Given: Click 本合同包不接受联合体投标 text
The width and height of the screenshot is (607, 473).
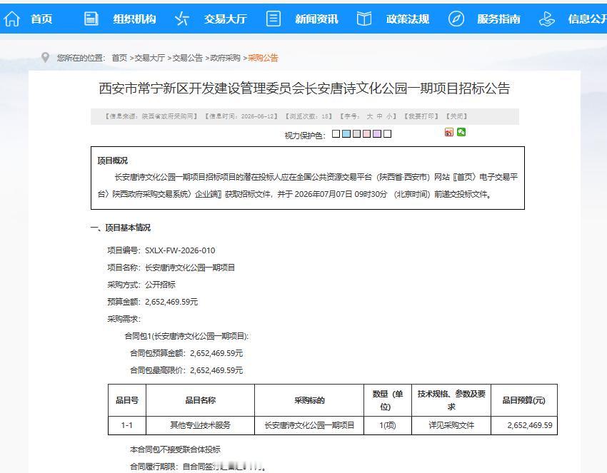Looking at the screenshot, I should click(x=175, y=449).
